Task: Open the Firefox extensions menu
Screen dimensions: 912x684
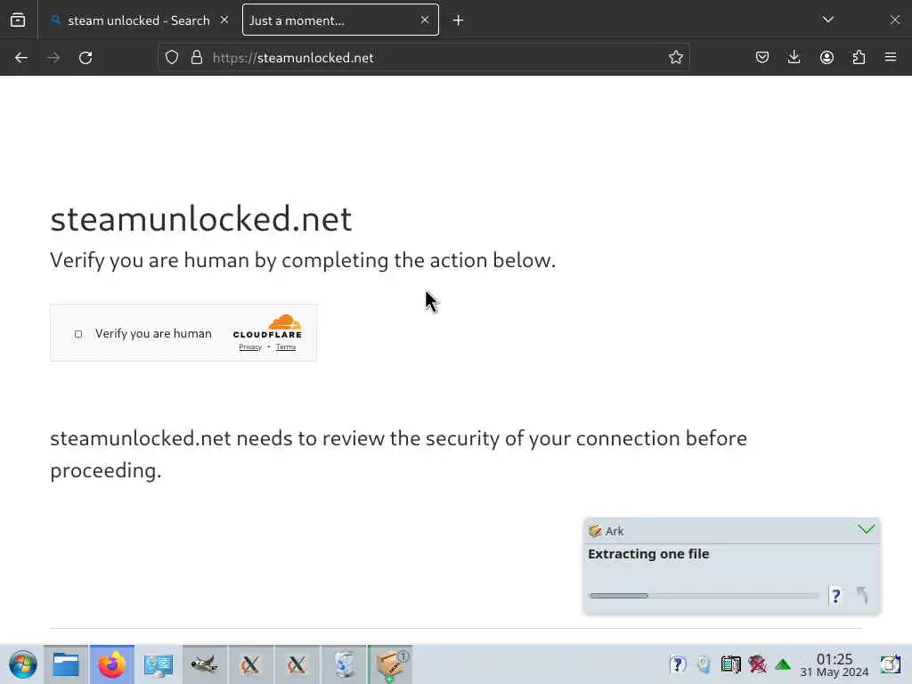Action: [x=859, y=58]
